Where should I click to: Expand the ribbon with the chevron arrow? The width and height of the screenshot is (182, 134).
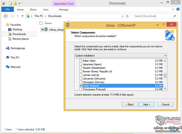pos(173,9)
